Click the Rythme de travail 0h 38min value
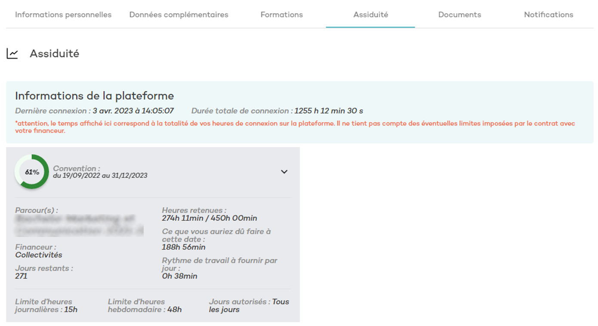 pyautogui.click(x=179, y=276)
